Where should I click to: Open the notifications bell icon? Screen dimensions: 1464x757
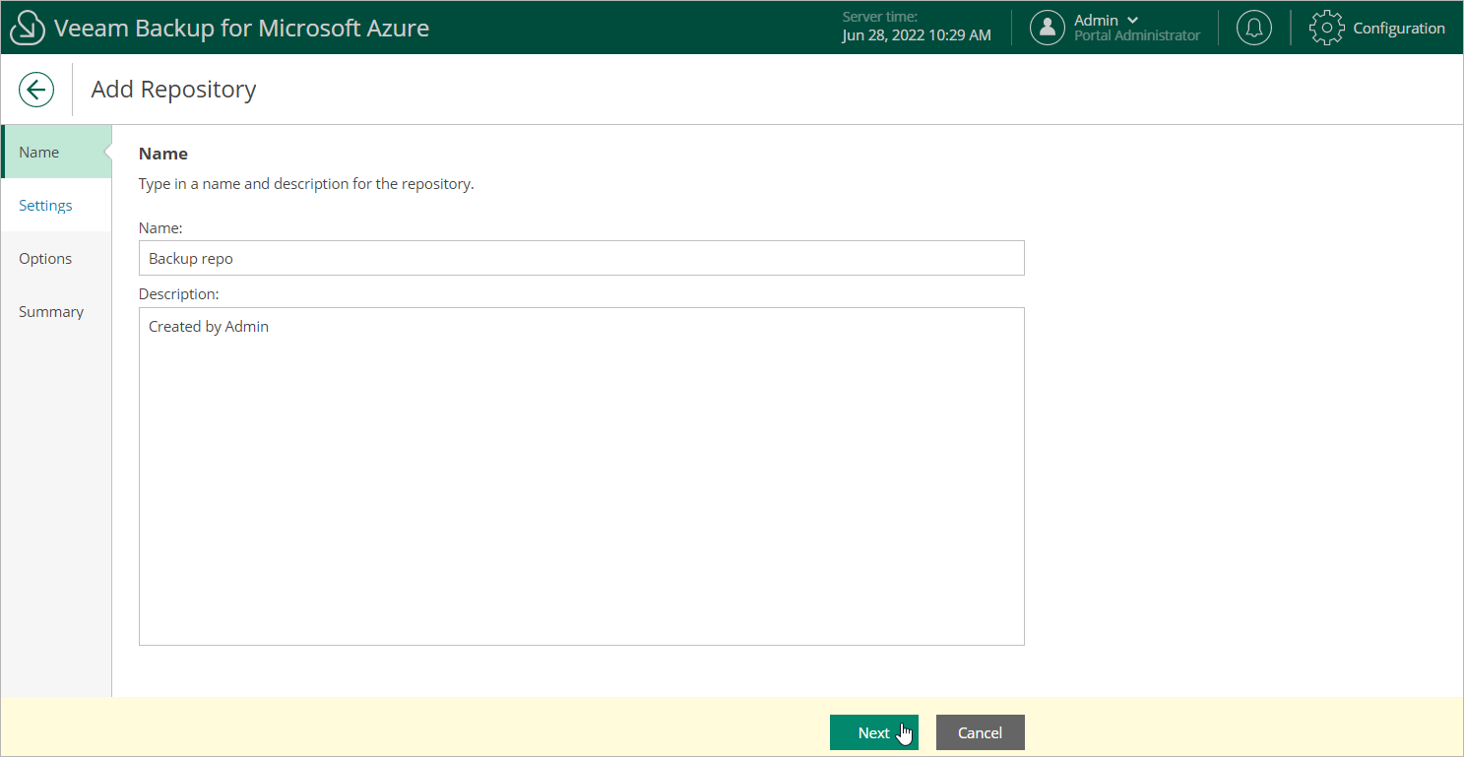(1253, 28)
